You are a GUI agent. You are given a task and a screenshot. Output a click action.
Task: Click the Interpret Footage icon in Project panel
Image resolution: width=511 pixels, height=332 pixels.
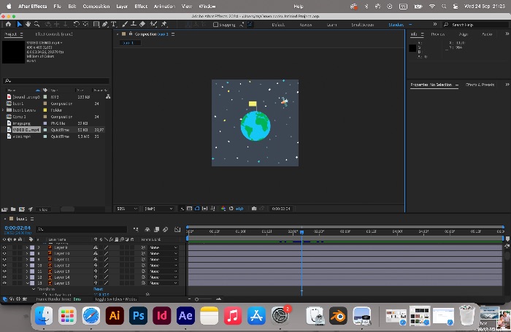click(x=4, y=209)
